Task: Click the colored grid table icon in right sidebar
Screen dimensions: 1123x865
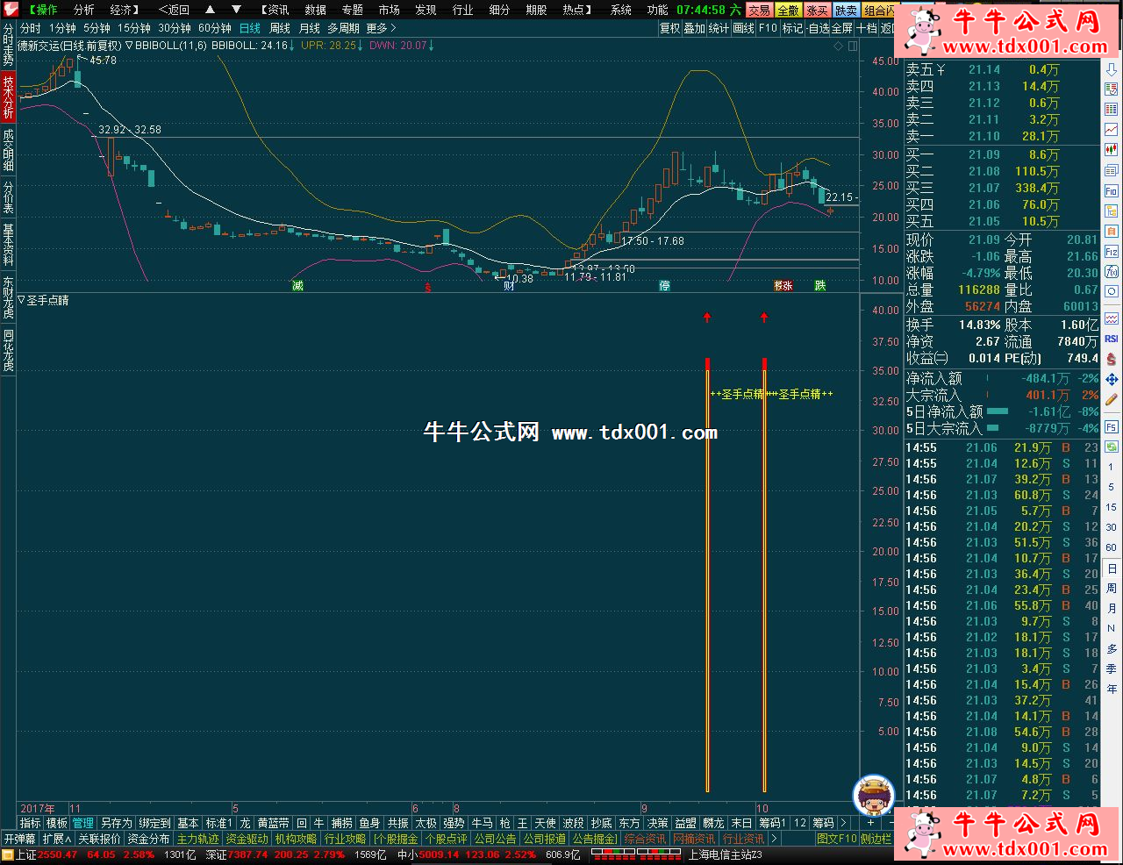Action: point(1112,110)
